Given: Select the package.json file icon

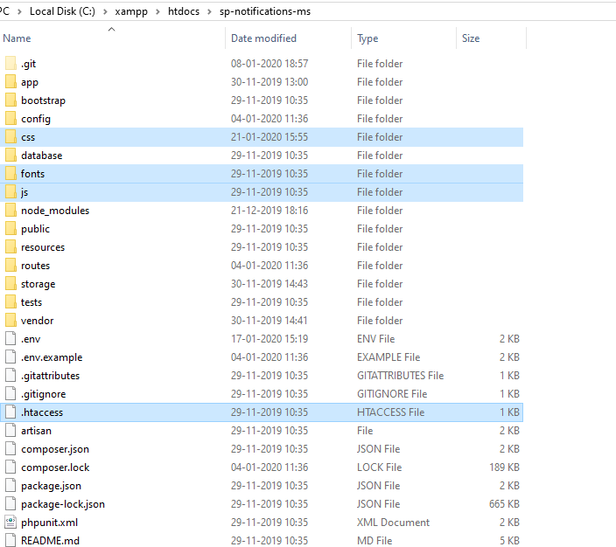Looking at the screenshot, I should click(10, 485).
